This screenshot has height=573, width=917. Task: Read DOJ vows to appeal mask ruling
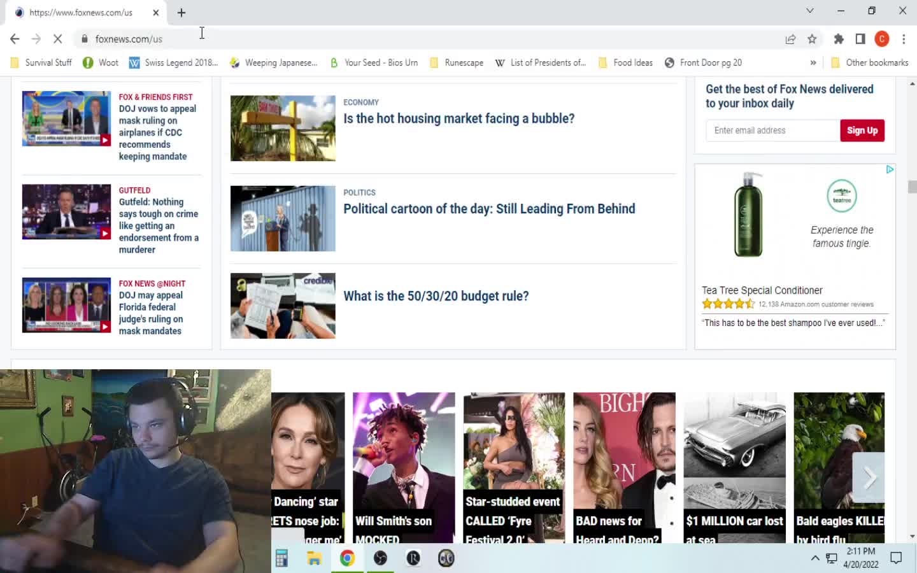tap(157, 132)
